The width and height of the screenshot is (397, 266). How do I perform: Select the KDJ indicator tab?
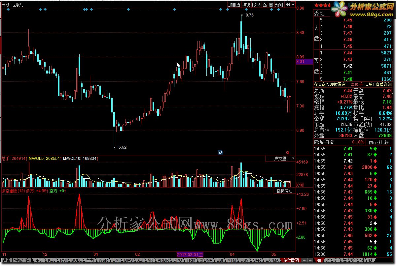tap(52, 260)
